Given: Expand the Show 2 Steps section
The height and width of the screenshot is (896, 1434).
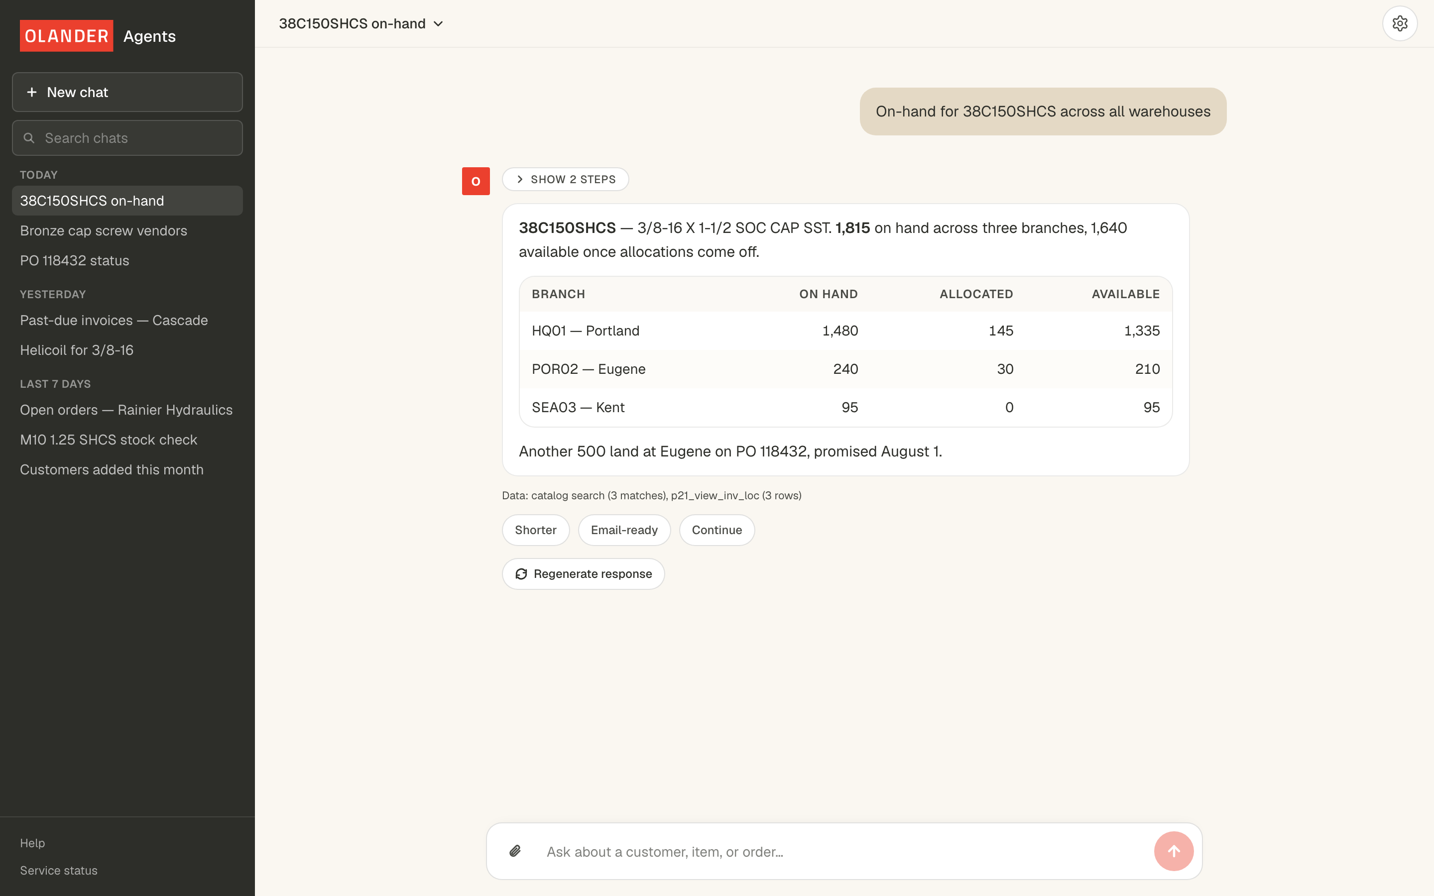Looking at the screenshot, I should 565,179.
